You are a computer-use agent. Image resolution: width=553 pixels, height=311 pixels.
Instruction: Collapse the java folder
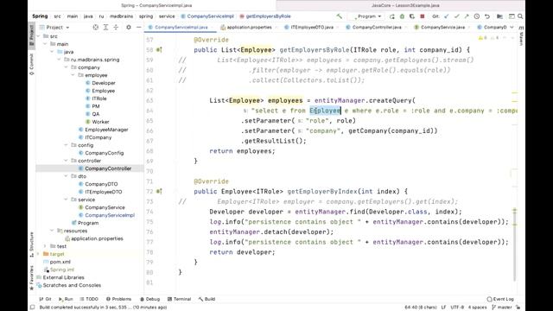click(x=52, y=52)
